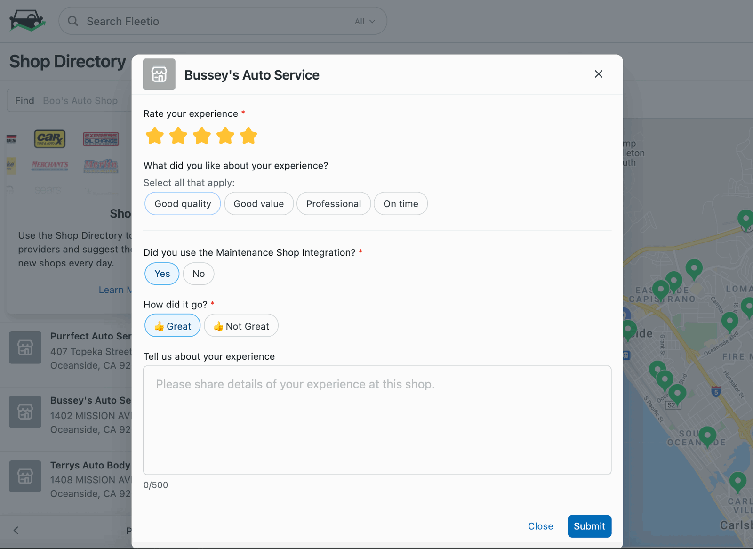The width and height of the screenshot is (753, 549).
Task: Click the CarX brand logo
Action: tap(50, 139)
